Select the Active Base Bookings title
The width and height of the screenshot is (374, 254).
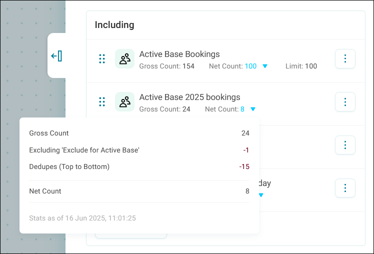[x=179, y=54]
